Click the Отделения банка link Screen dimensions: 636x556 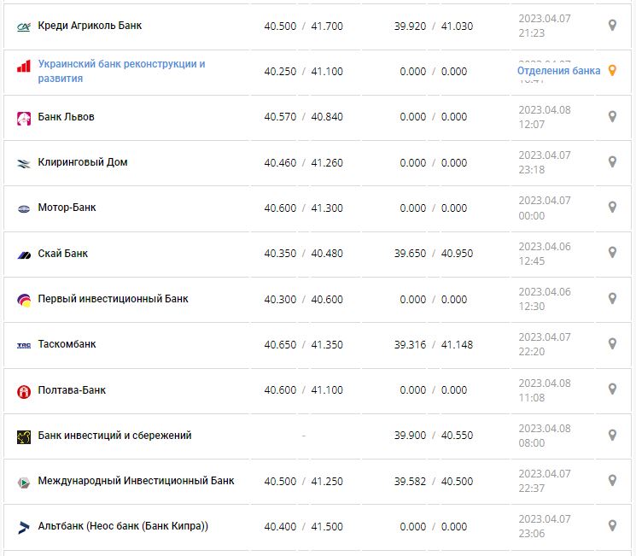click(x=558, y=71)
